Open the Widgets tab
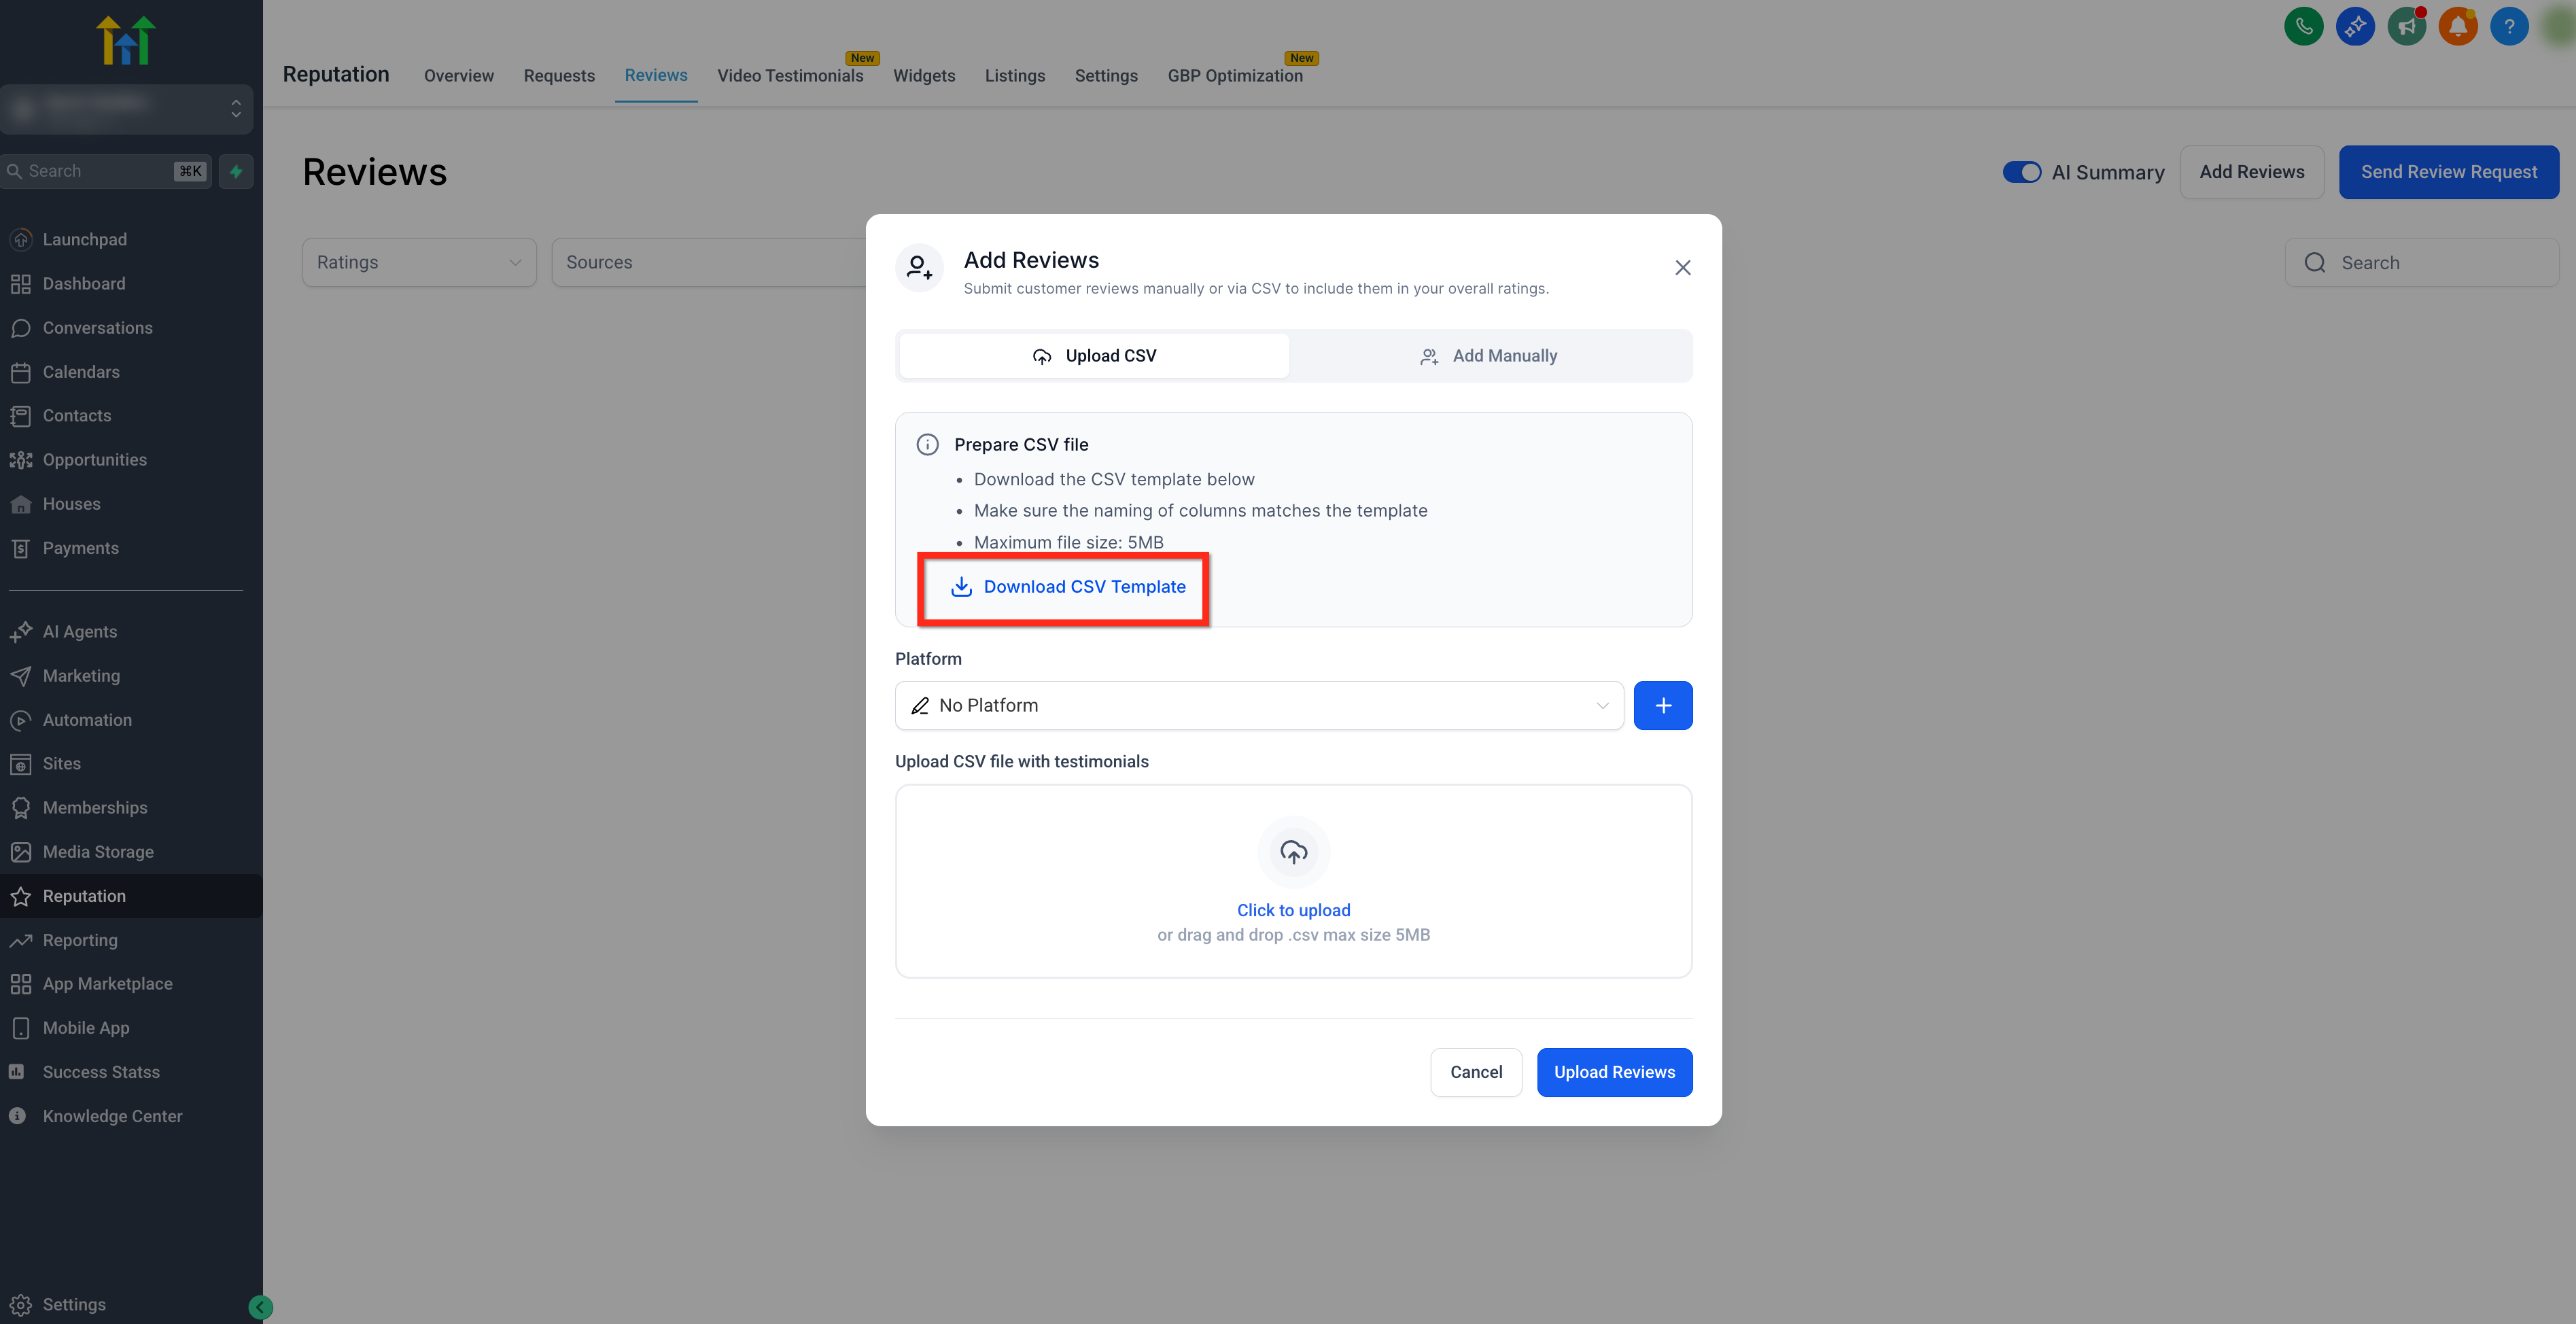The image size is (2576, 1324). point(923,76)
